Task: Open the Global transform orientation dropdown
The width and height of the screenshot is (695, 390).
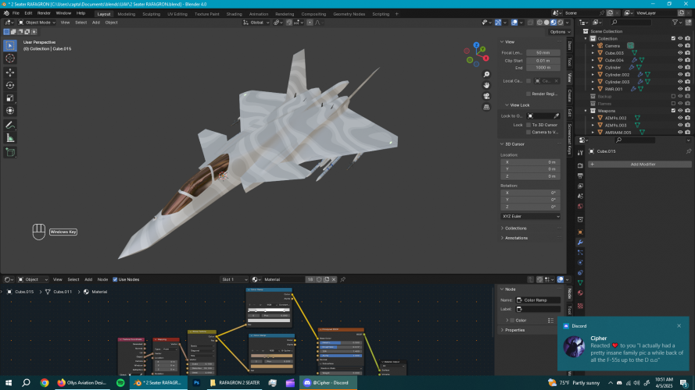Action: pyautogui.click(x=256, y=22)
